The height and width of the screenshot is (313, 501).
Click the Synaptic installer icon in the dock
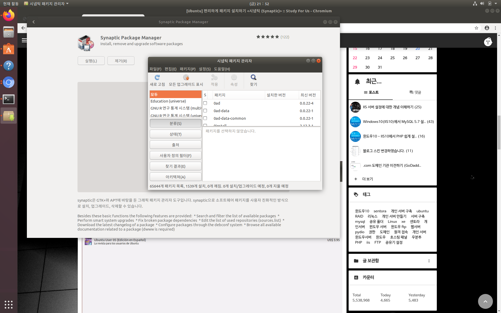(9, 116)
